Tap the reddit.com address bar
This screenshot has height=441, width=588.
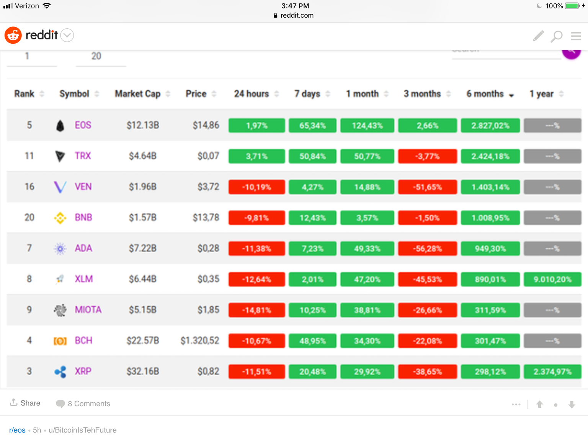tap(294, 15)
